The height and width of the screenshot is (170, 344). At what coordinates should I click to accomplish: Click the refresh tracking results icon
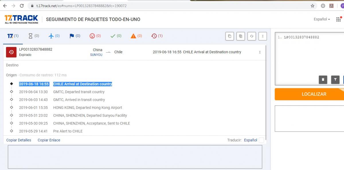click(x=251, y=36)
